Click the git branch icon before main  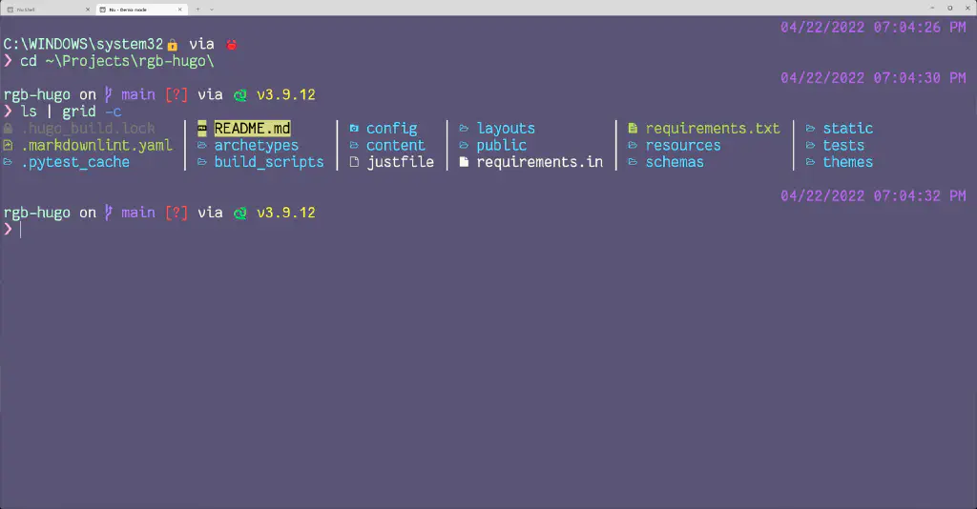click(x=109, y=94)
